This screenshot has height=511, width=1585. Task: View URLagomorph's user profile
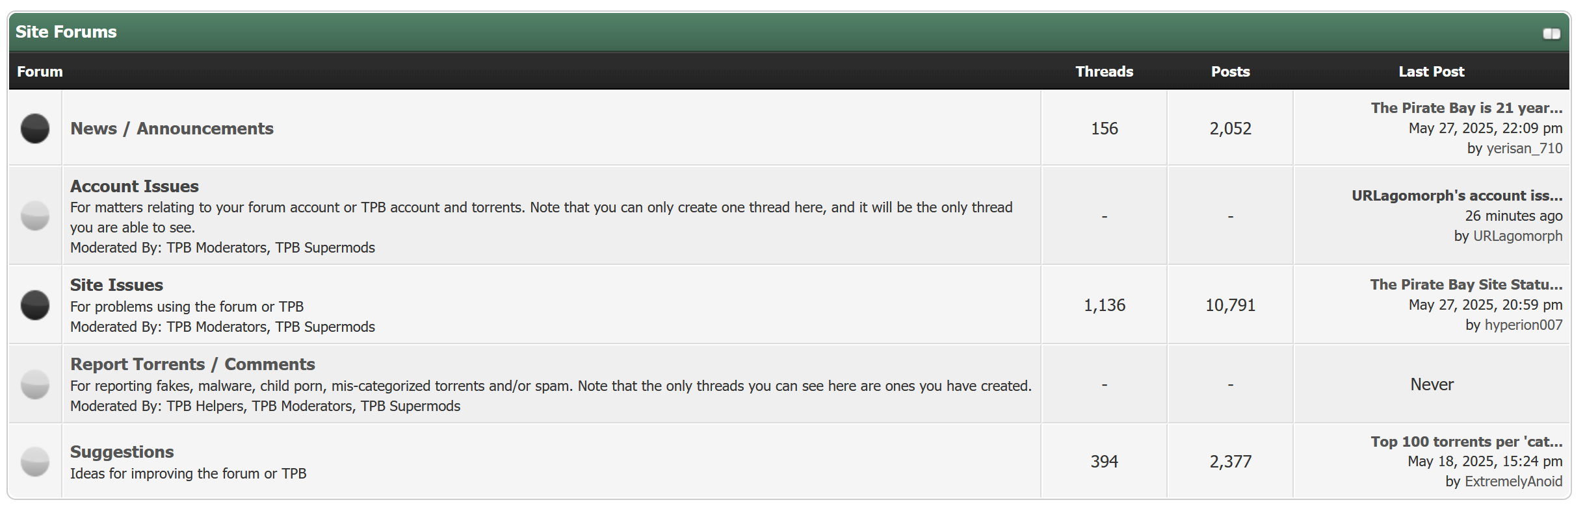click(x=1517, y=236)
